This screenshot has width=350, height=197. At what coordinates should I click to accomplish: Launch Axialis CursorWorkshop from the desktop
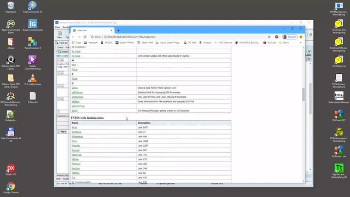pos(33,63)
